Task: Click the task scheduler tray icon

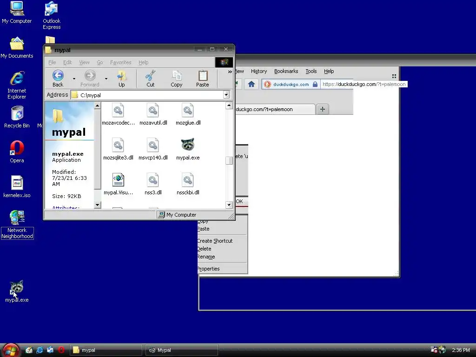Action: pyautogui.click(x=434, y=350)
